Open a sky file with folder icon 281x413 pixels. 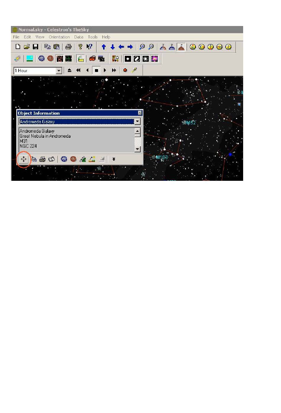[27, 47]
